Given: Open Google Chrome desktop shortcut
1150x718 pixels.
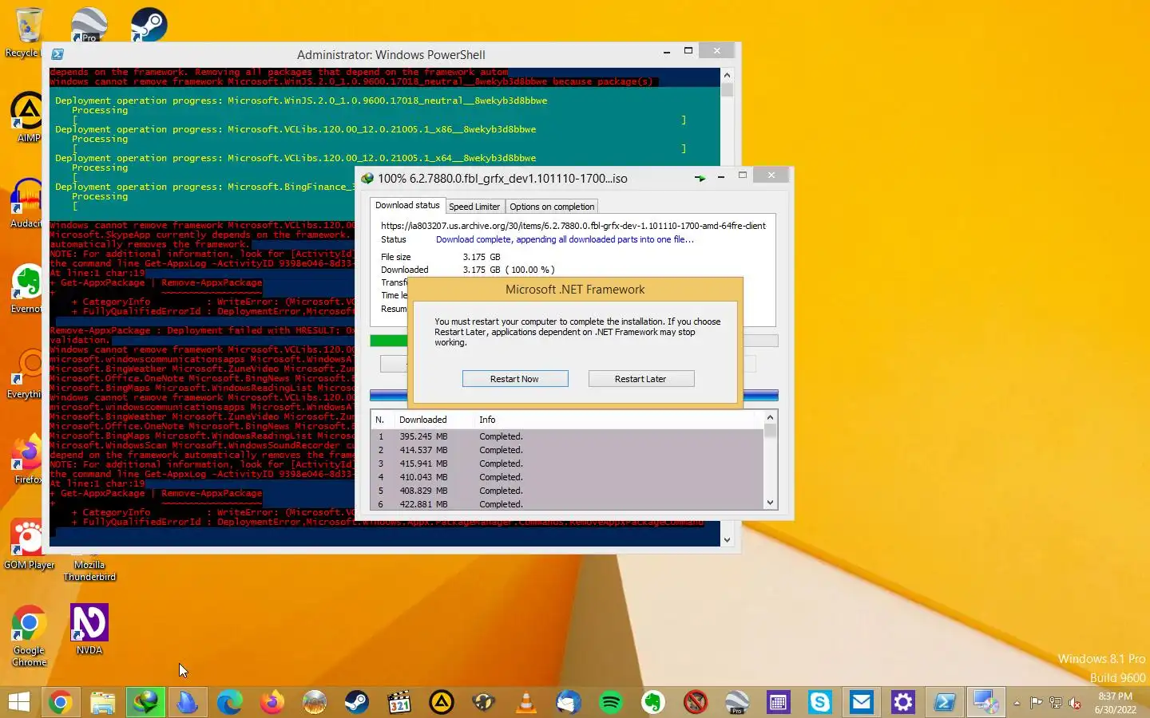Looking at the screenshot, I should pyautogui.click(x=30, y=635).
